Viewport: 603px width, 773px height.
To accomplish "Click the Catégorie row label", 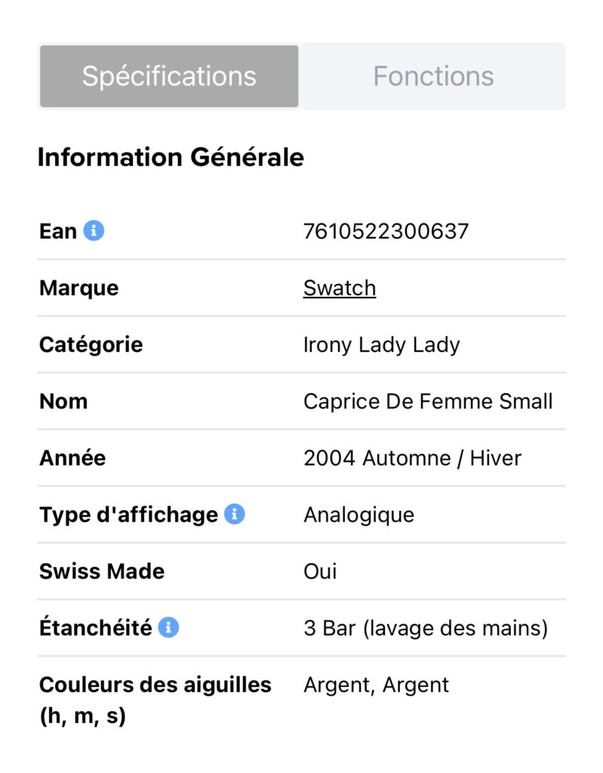I will [x=91, y=345].
